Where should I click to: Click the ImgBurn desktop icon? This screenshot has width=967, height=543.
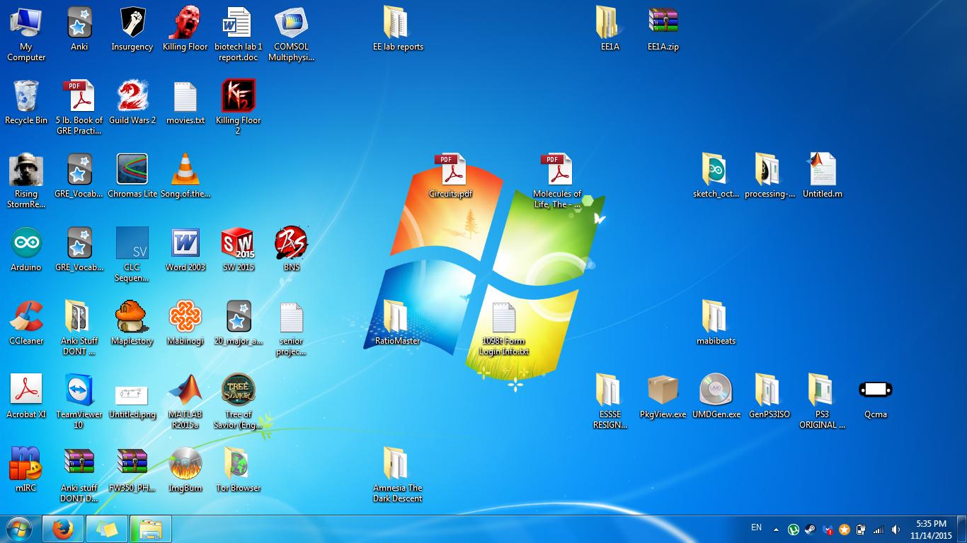coord(185,464)
